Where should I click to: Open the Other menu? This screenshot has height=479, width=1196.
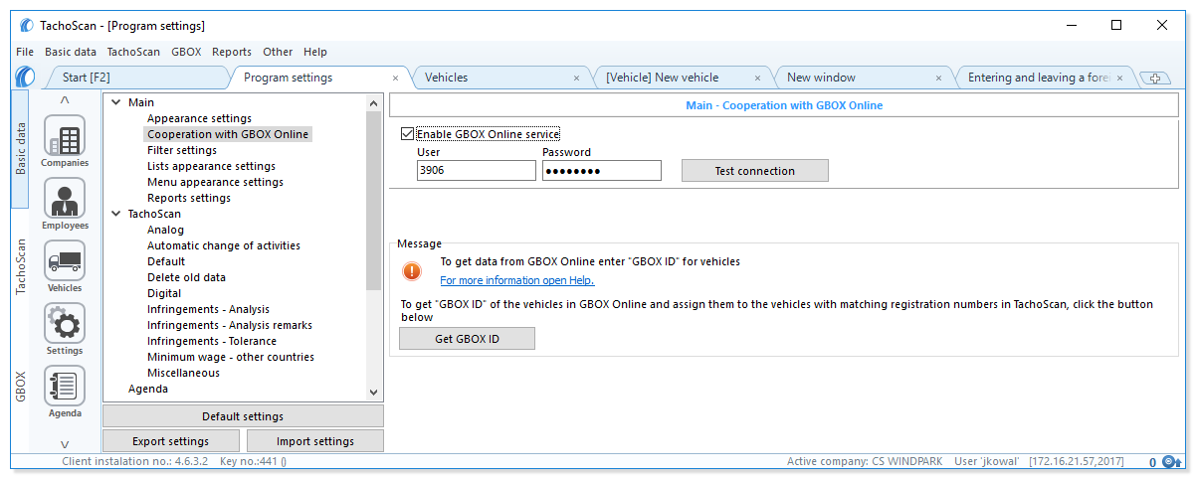pos(278,52)
